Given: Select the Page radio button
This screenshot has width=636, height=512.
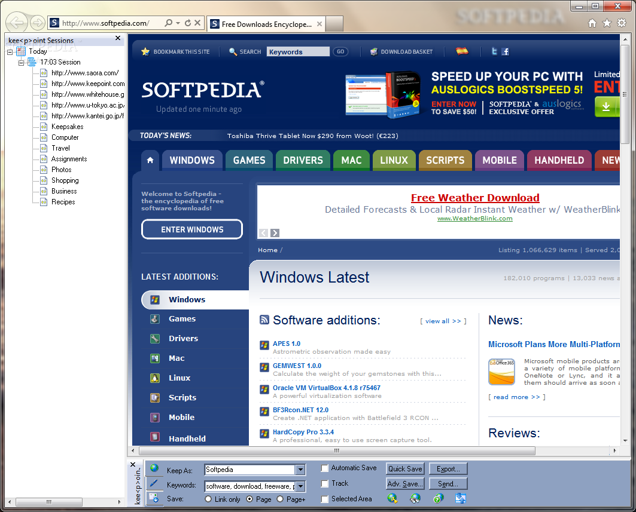Looking at the screenshot, I should (x=249, y=499).
